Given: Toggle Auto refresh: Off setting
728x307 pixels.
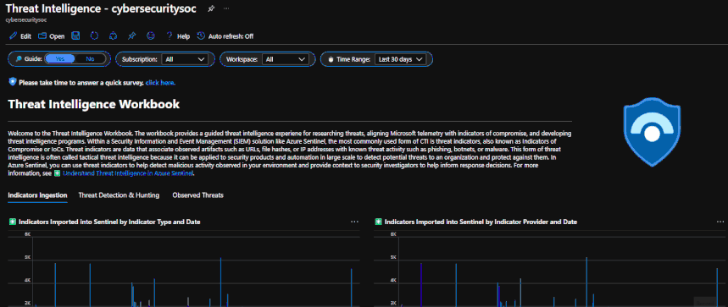Looking at the screenshot, I should [225, 36].
